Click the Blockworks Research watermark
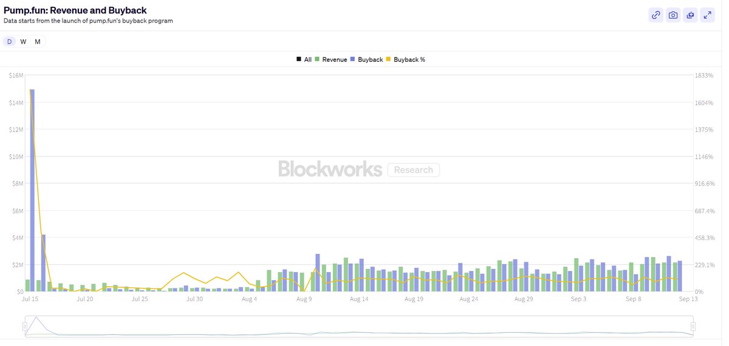This screenshot has width=729, height=346. pyautogui.click(x=358, y=169)
